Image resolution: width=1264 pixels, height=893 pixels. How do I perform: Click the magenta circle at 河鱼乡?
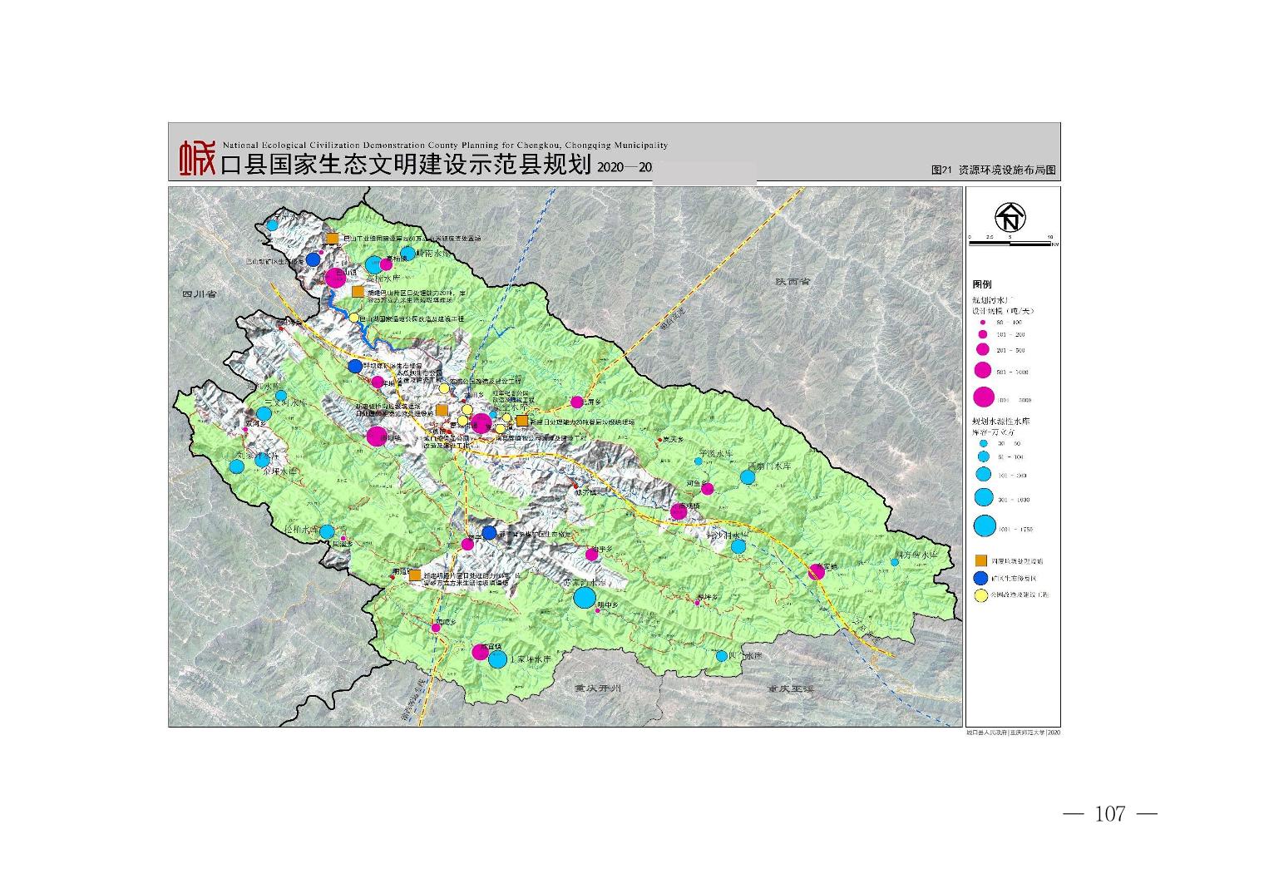[x=707, y=489]
